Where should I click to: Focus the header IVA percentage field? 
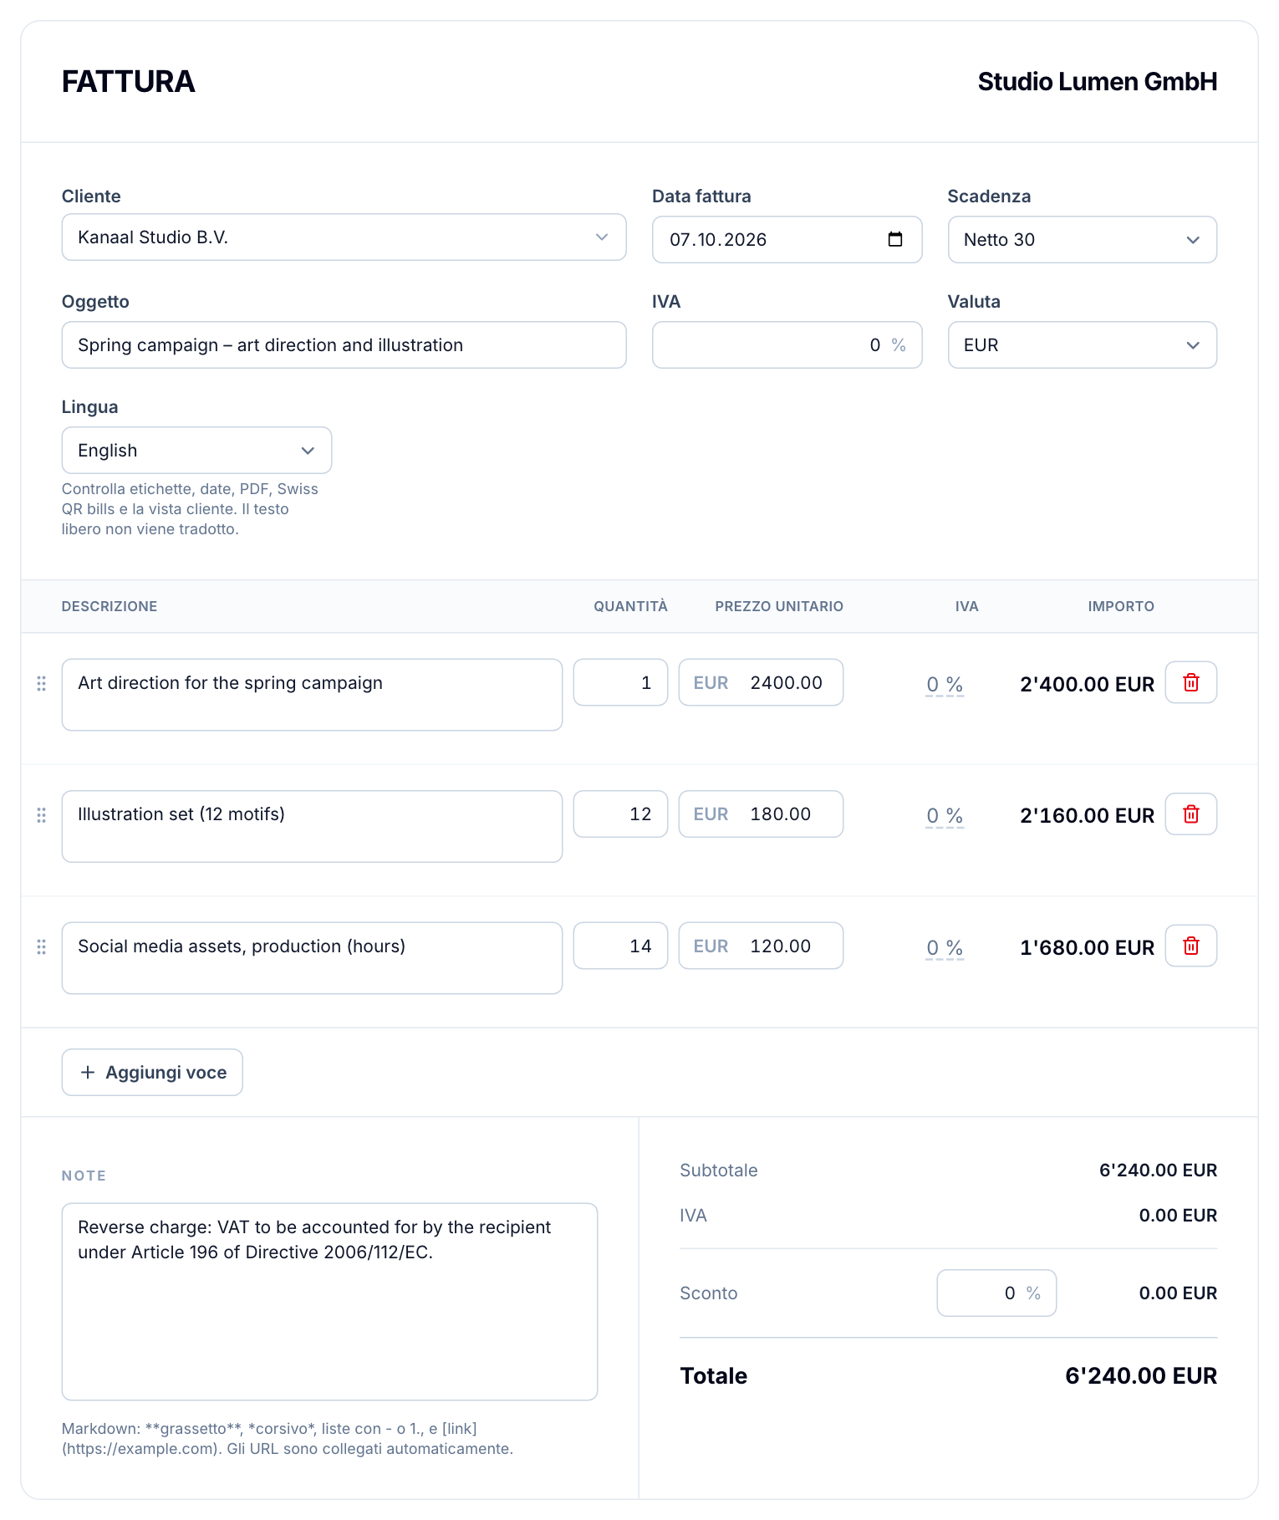click(787, 345)
